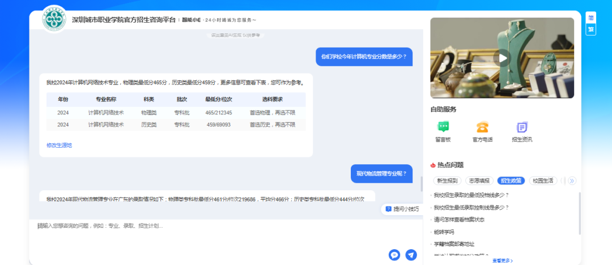Select the 招生政策 category tab
This screenshot has height=265, width=612.
click(x=511, y=181)
